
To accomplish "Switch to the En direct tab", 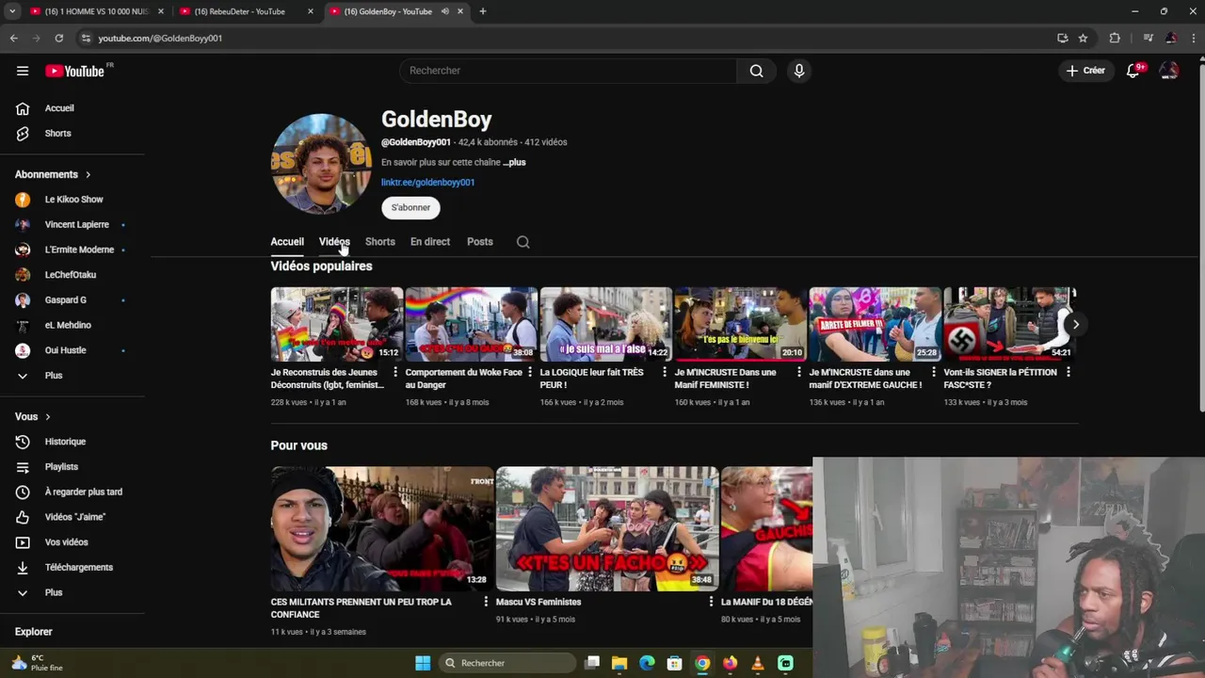I will (x=430, y=242).
